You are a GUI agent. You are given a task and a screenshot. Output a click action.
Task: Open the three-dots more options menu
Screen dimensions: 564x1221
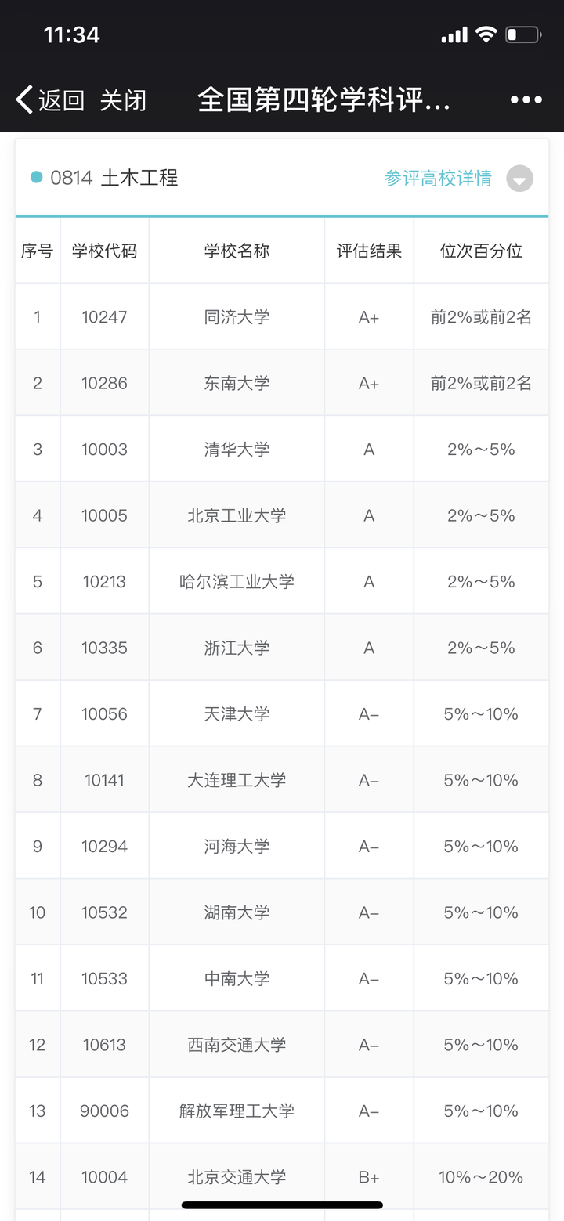(x=526, y=99)
